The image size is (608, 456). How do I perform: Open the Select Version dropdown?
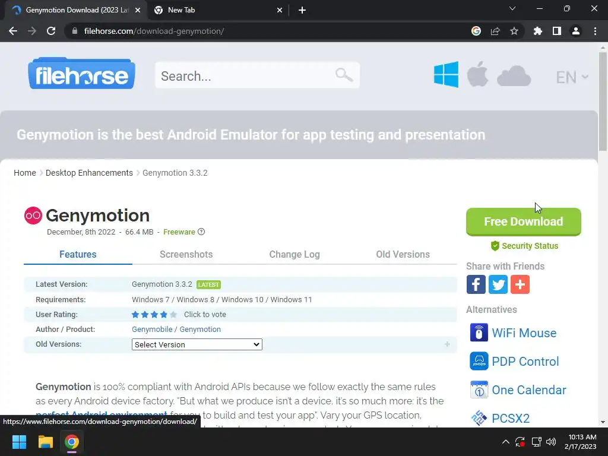(197, 344)
